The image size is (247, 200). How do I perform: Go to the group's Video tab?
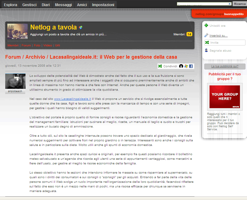click(48, 45)
